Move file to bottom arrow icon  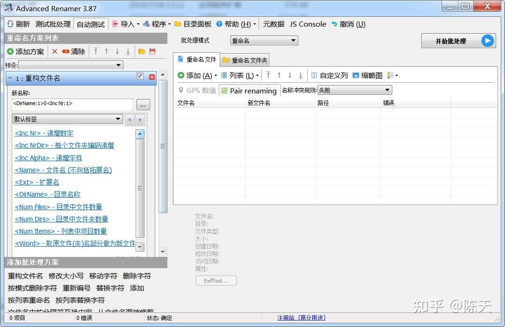301,76
